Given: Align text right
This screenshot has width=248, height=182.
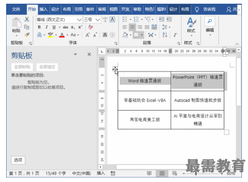Looking at the screenshot, I should 139,27.
